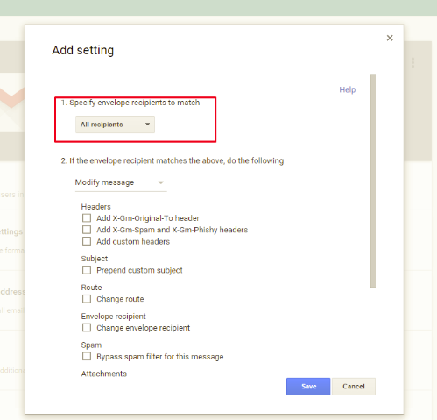Click the Prepend custom subject label

point(139,270)
